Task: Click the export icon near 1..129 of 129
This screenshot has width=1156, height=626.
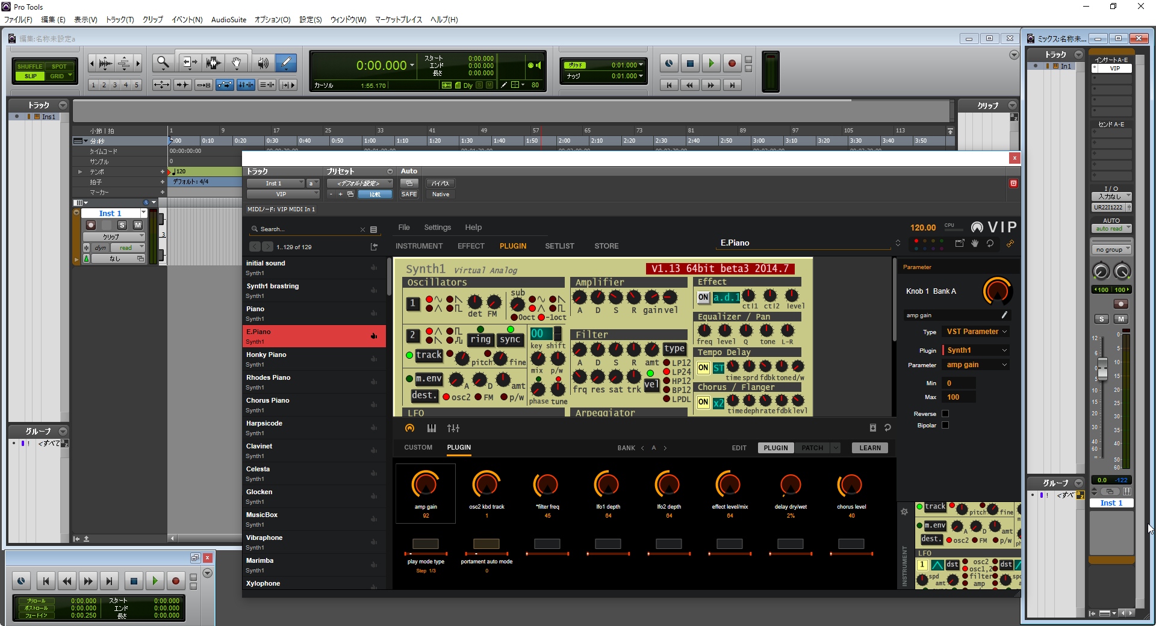Action: [x=374, y=247]
